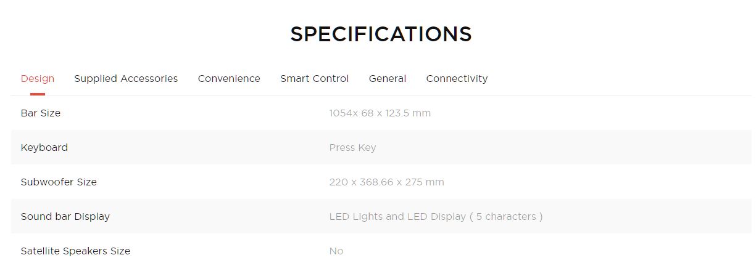Click the Bar Size row label

(x=41, y=113)
